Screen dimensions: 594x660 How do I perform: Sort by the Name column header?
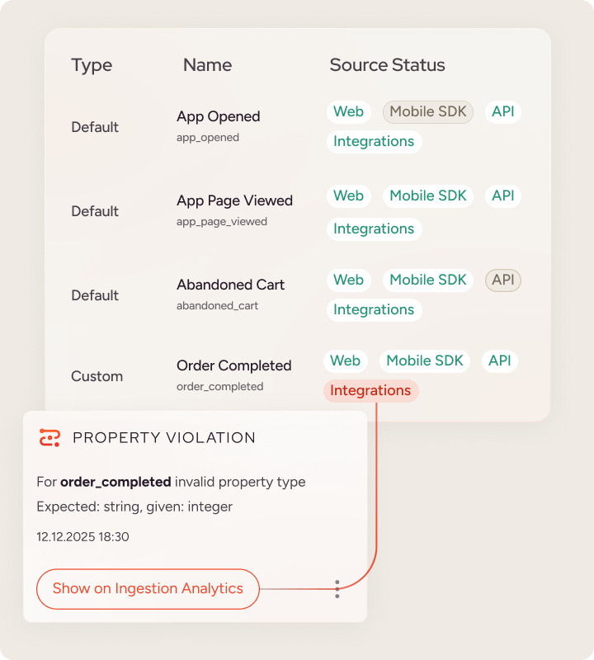[x=207, y=65]
